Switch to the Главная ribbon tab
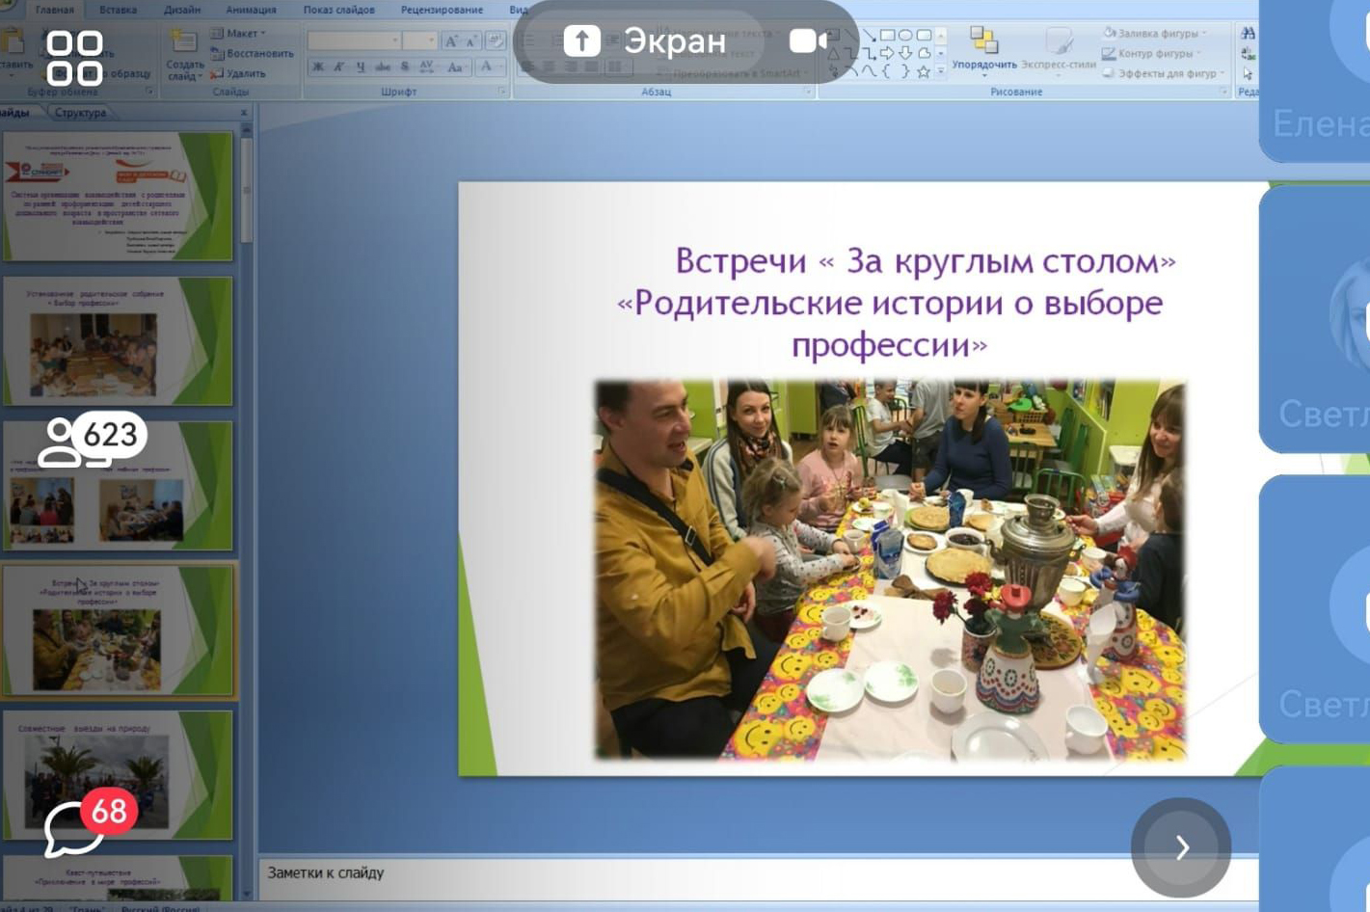The height and width of the screenshot is (912, 1370). pos(54,10)
